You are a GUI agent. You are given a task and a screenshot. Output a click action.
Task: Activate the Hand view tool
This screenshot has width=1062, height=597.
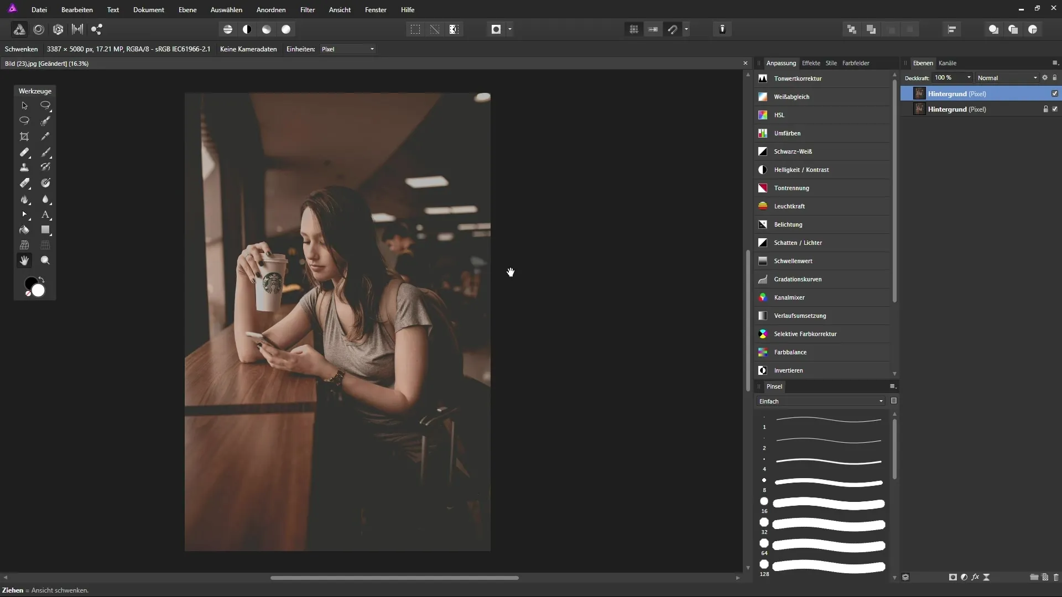pos(24,260)
